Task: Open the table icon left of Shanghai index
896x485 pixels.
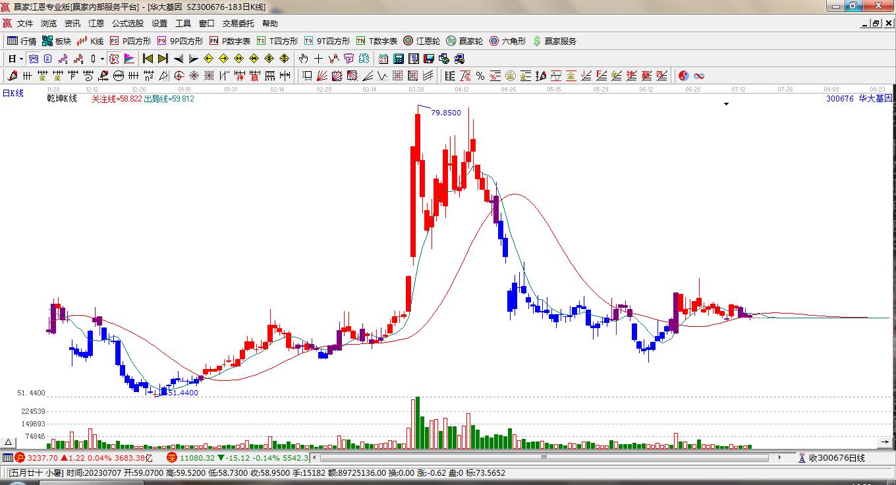Action: (7, 457)
